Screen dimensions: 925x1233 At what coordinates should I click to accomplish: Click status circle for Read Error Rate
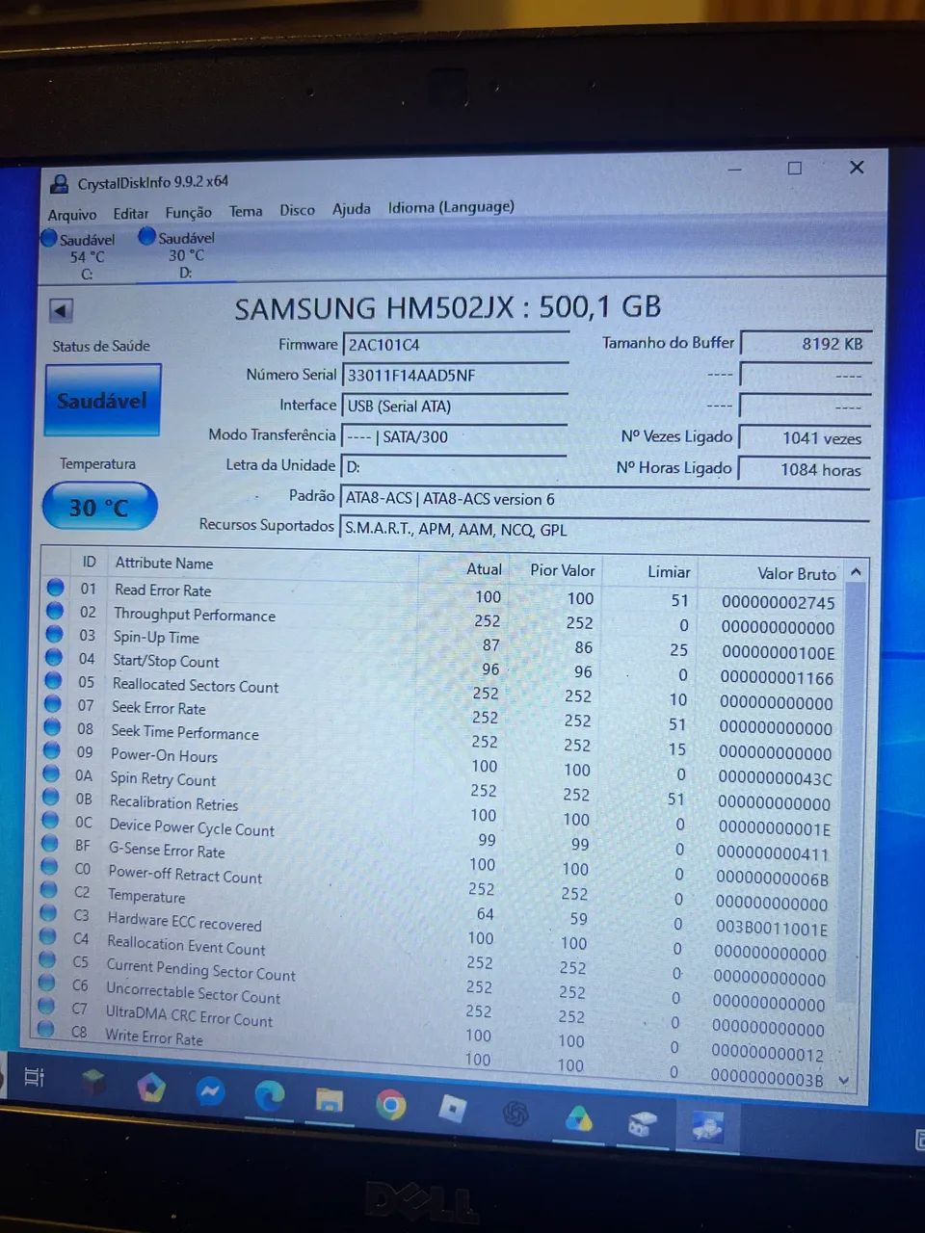(56, 587)
